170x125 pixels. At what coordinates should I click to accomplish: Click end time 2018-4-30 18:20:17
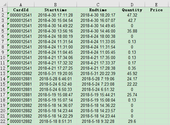(x=98, y=15)
